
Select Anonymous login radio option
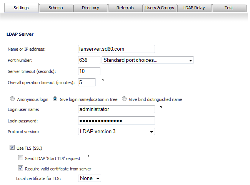[x=12, y=99]
